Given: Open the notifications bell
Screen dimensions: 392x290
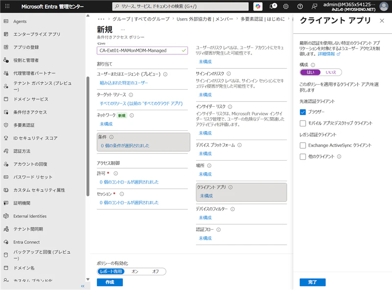Looking at the screenshot, I should pos(273,6).
